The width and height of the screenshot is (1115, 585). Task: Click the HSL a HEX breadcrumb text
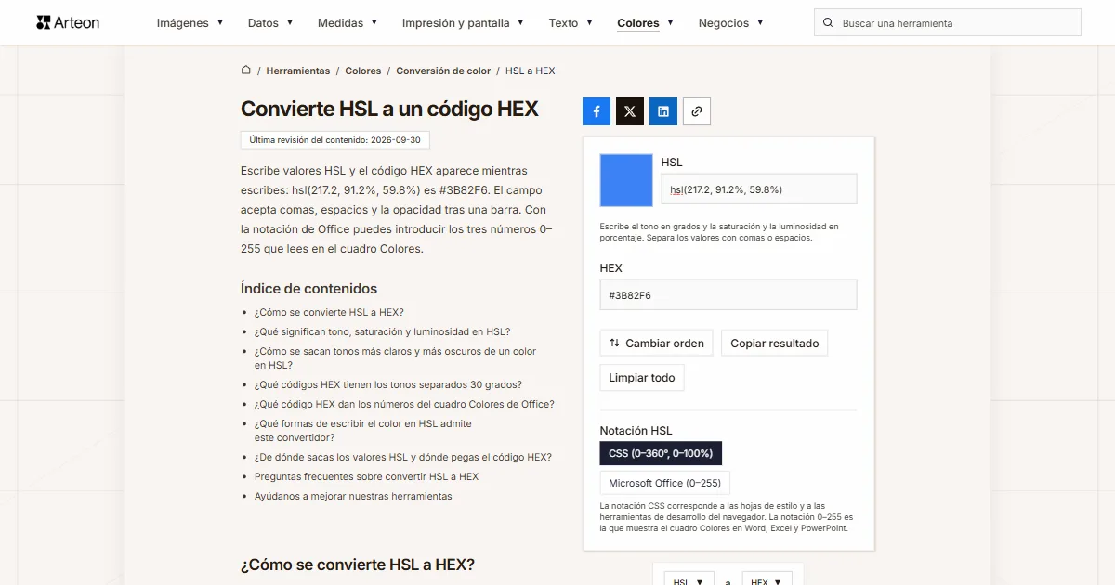pyautogui.click(x=531, y=71)
